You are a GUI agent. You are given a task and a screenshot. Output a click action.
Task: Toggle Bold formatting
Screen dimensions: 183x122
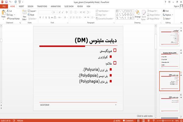pos(40,17)
